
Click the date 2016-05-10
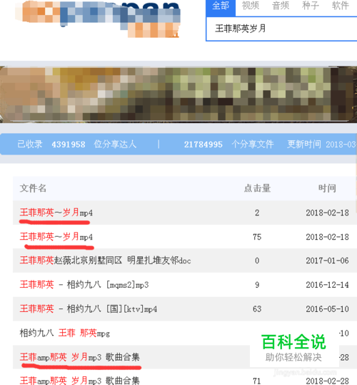pyautogui.click(x=327, y=308)
